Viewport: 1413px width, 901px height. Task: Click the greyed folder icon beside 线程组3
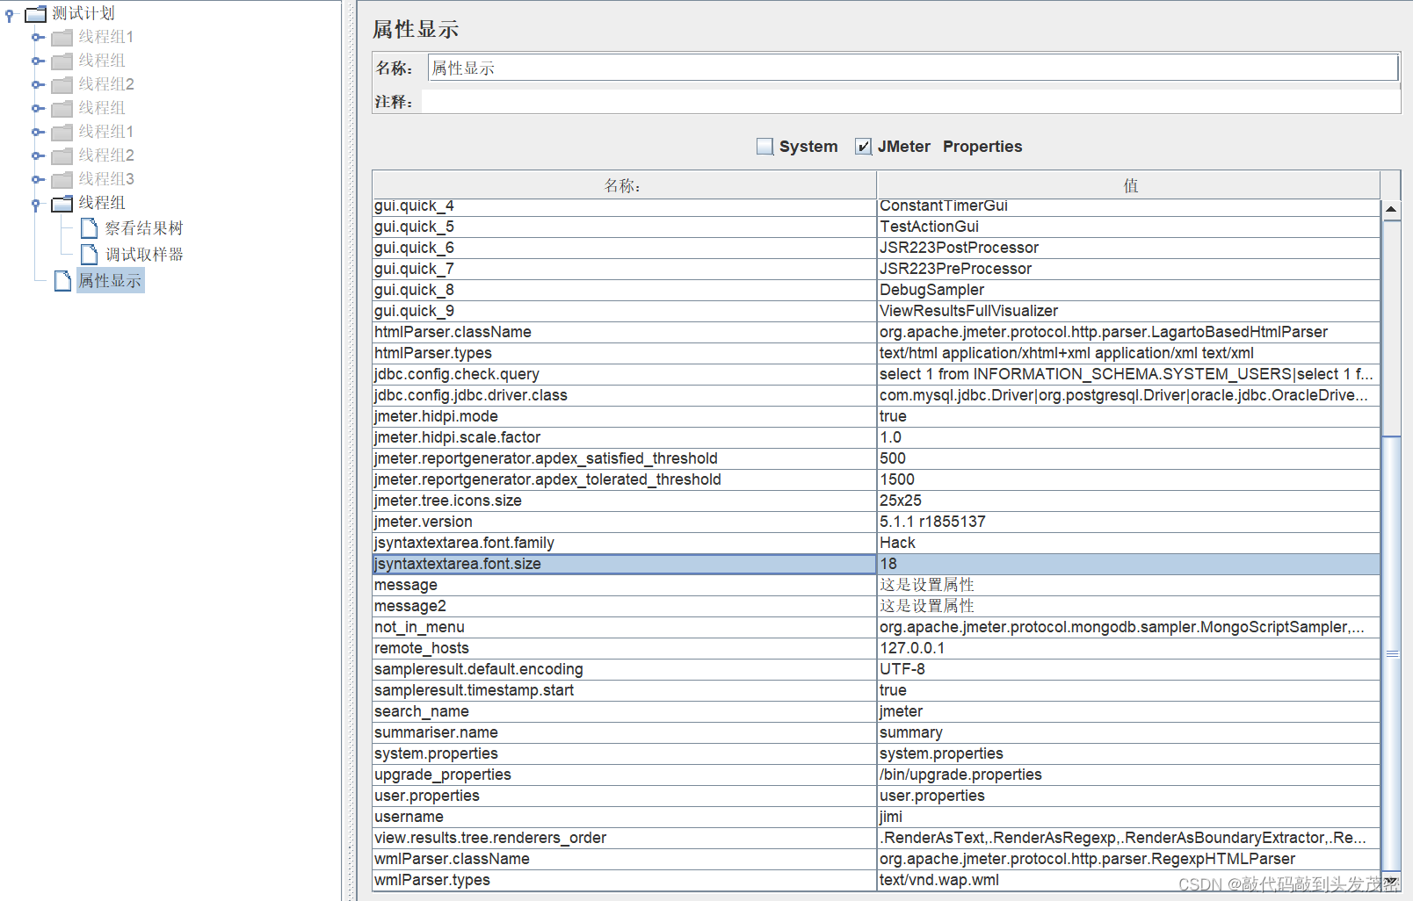[x=62, y=179]
